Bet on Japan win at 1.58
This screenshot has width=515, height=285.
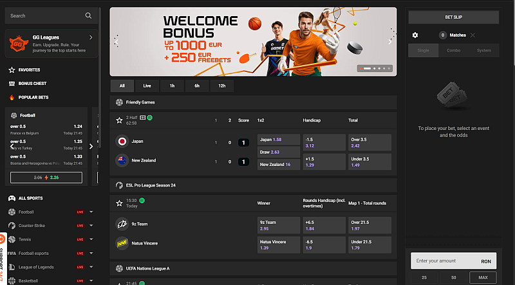tap(279, 140)
